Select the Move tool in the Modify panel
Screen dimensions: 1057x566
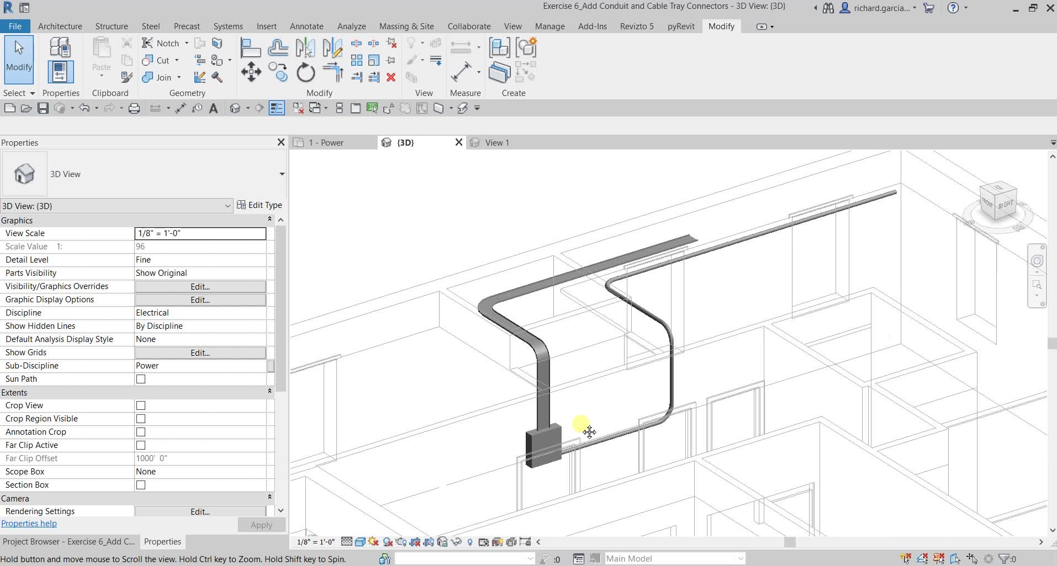tap(251, 72)
